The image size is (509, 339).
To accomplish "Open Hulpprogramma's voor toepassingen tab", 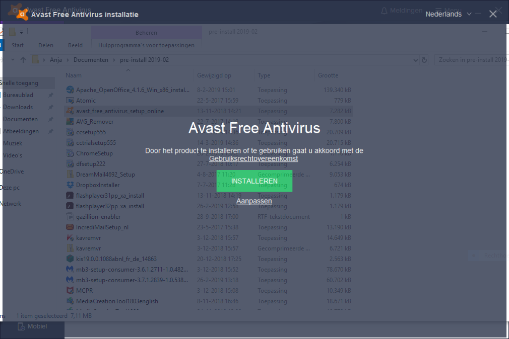I will (x=147, y=45).
